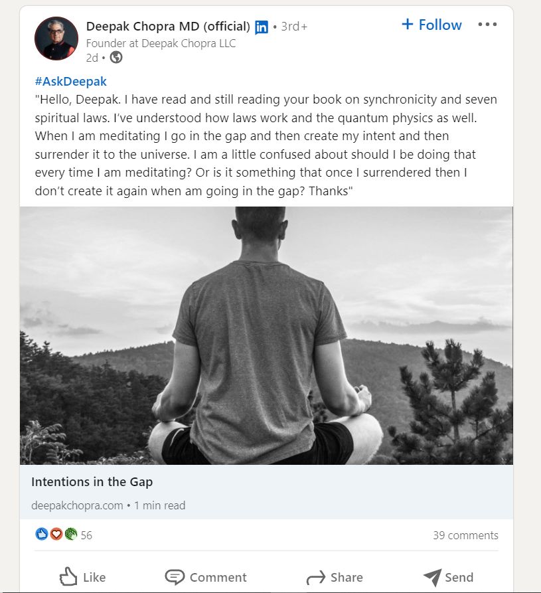Image resolution: width=541 pixels, height=593 pixels.
Task: Click the green clapping reaction icon
Action: (x=70, y=534)
